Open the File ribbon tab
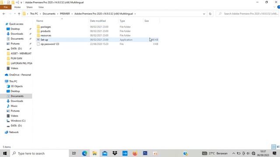The image size is (280, 157). [6, 7]
